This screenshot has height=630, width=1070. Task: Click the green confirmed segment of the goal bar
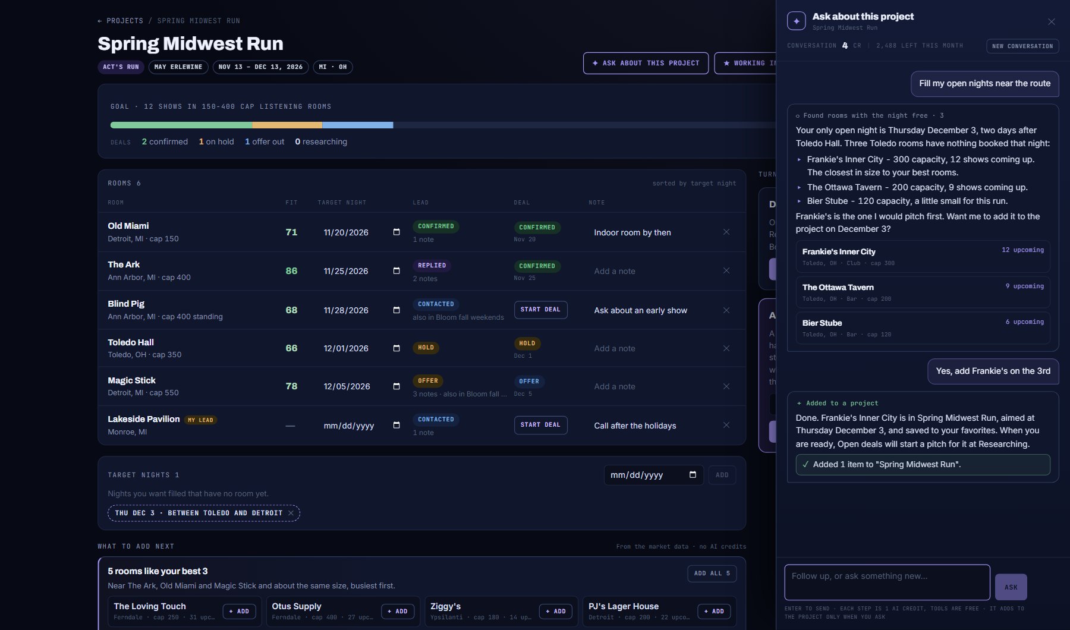[181, 125]
